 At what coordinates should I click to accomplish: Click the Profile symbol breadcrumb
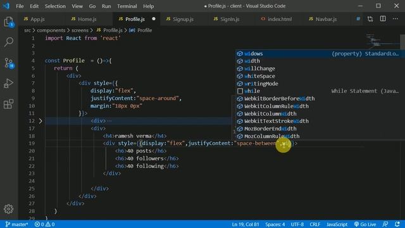(140, 30)
